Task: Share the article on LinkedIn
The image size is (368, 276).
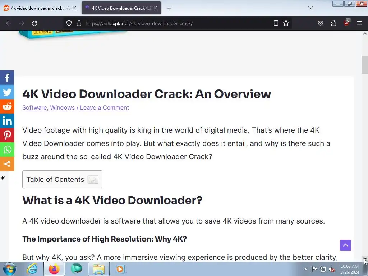Action: coord(7,121)
